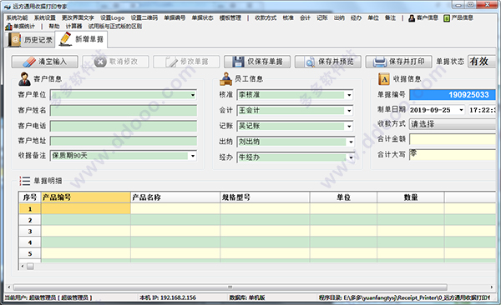501x305 pixels.
Task: Open the 模板管理 menu item
Action: 230,17
